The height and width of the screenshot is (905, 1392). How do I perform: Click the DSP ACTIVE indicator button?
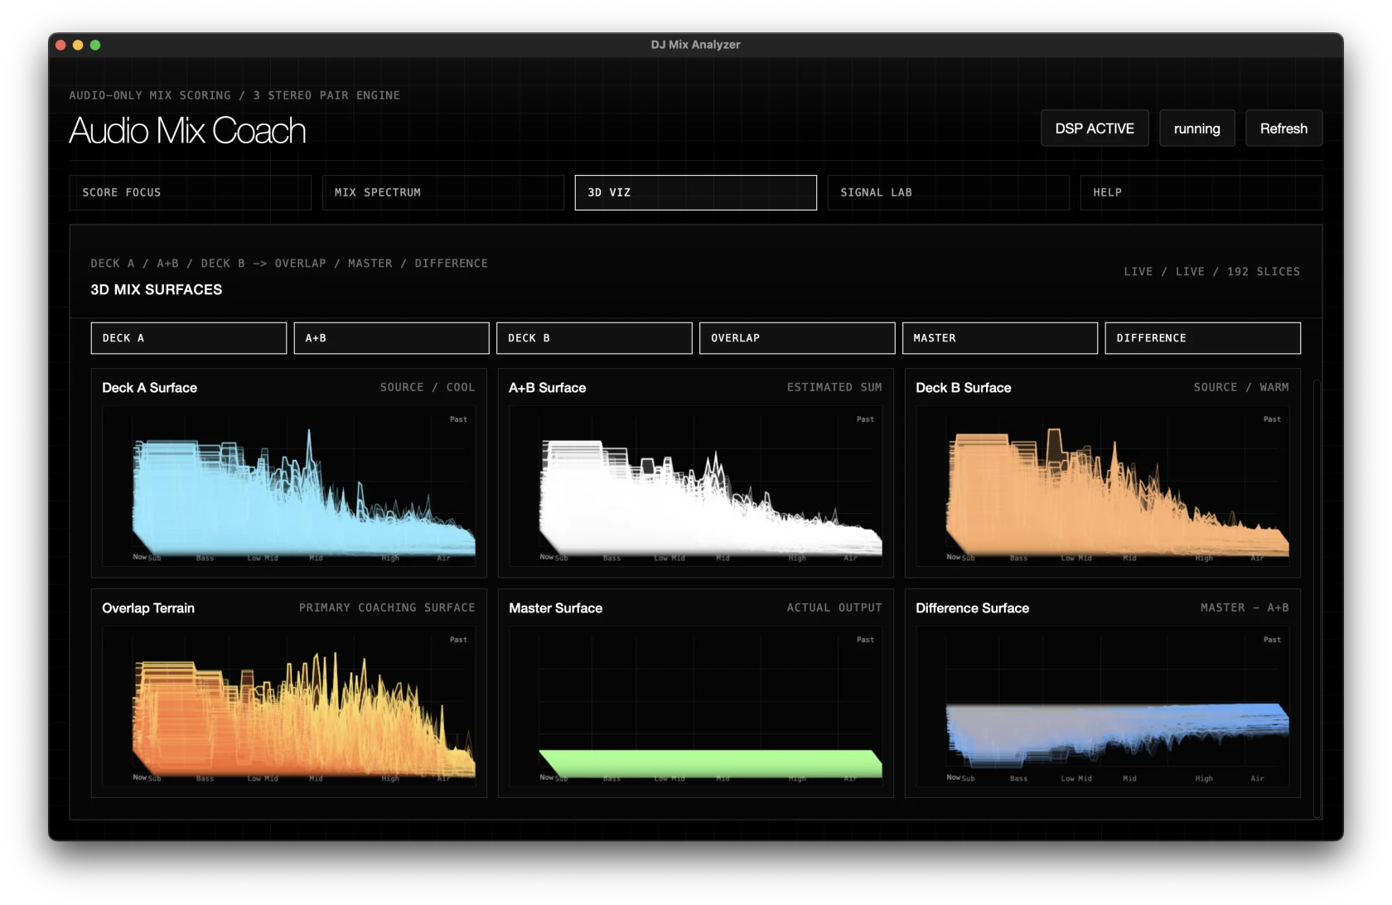pyautogui.click(x=1094, y=128)
